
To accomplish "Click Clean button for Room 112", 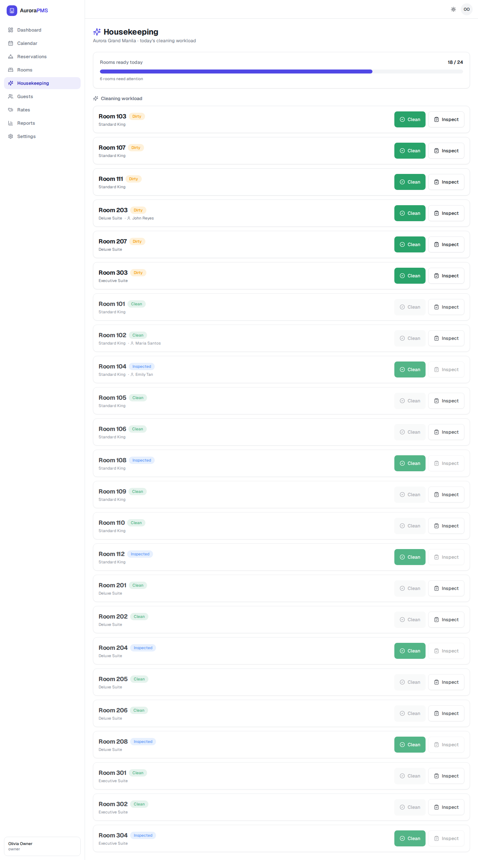I will point(410,557).
